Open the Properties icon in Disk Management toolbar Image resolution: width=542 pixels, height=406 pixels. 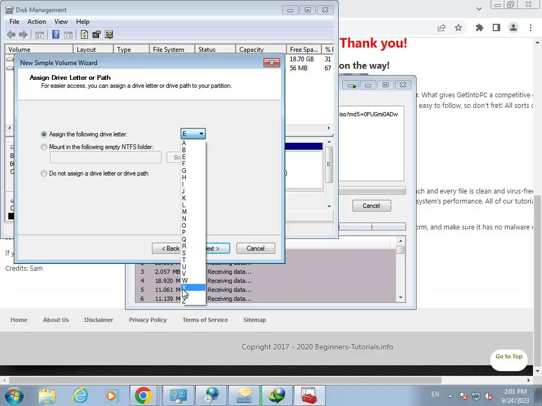pyautogui.click(x=96, y=34)
